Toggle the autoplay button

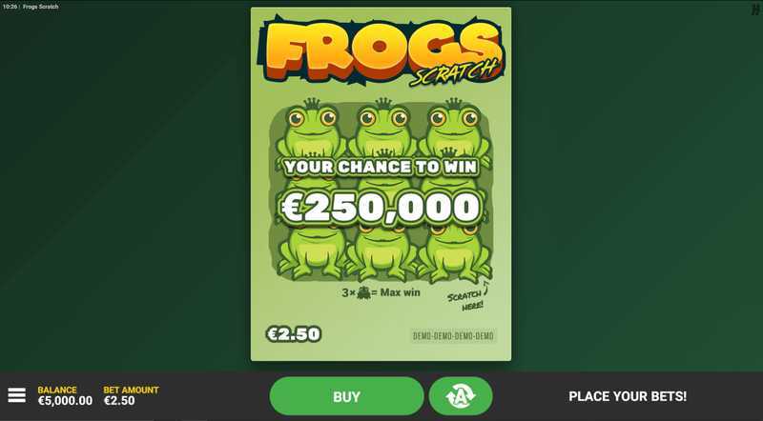(461, 396)
